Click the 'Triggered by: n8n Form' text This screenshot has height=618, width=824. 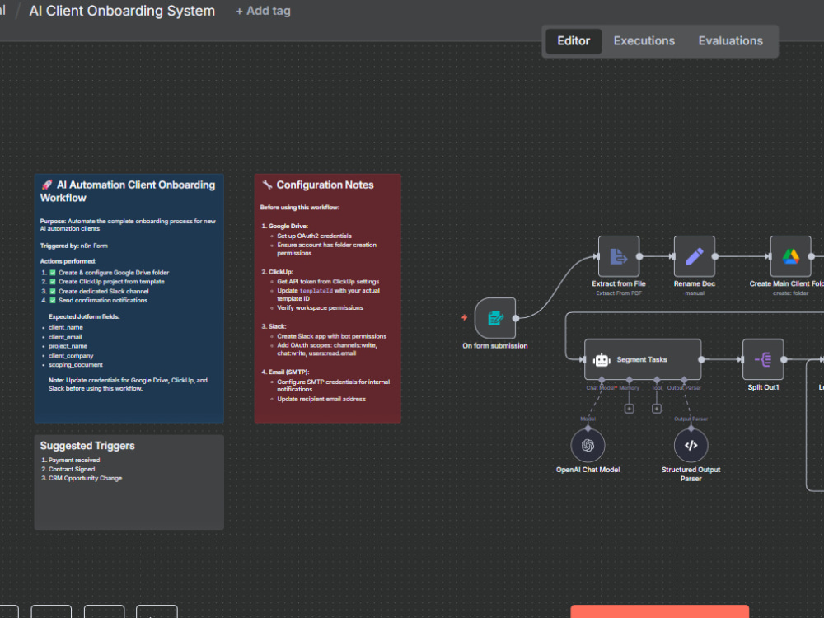tap(73, 246)
